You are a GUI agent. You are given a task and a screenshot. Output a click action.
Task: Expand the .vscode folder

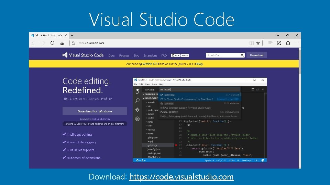coord(151,102)
